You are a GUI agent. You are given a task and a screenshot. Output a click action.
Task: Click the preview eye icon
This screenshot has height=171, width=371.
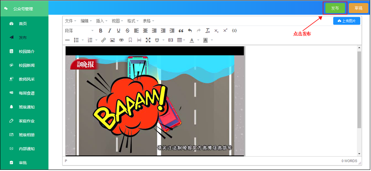[x=121, y=40]
